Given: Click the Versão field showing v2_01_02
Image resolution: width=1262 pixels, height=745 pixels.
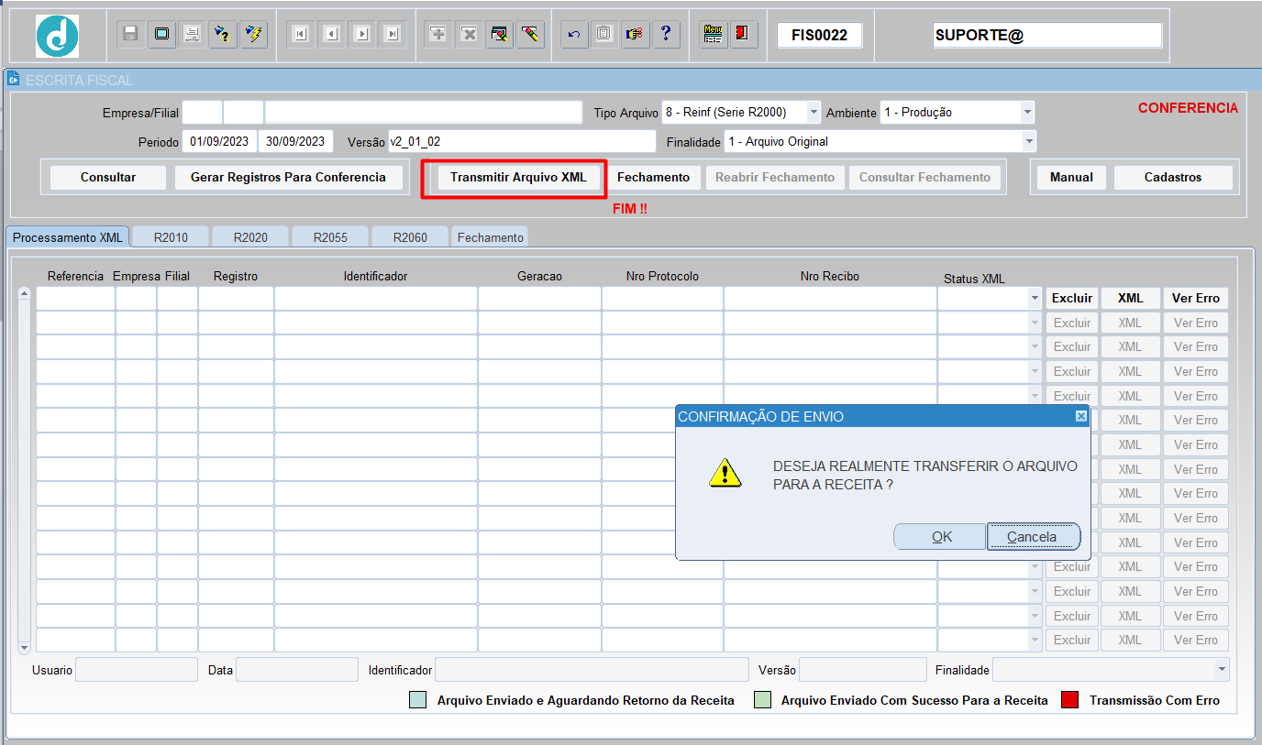Looking at the screenshot, I should tap(522, 141).
